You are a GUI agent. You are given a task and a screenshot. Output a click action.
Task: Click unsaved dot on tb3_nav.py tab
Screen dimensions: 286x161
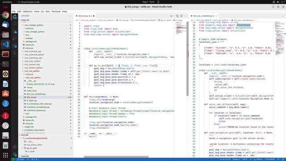tap(94, 16)
